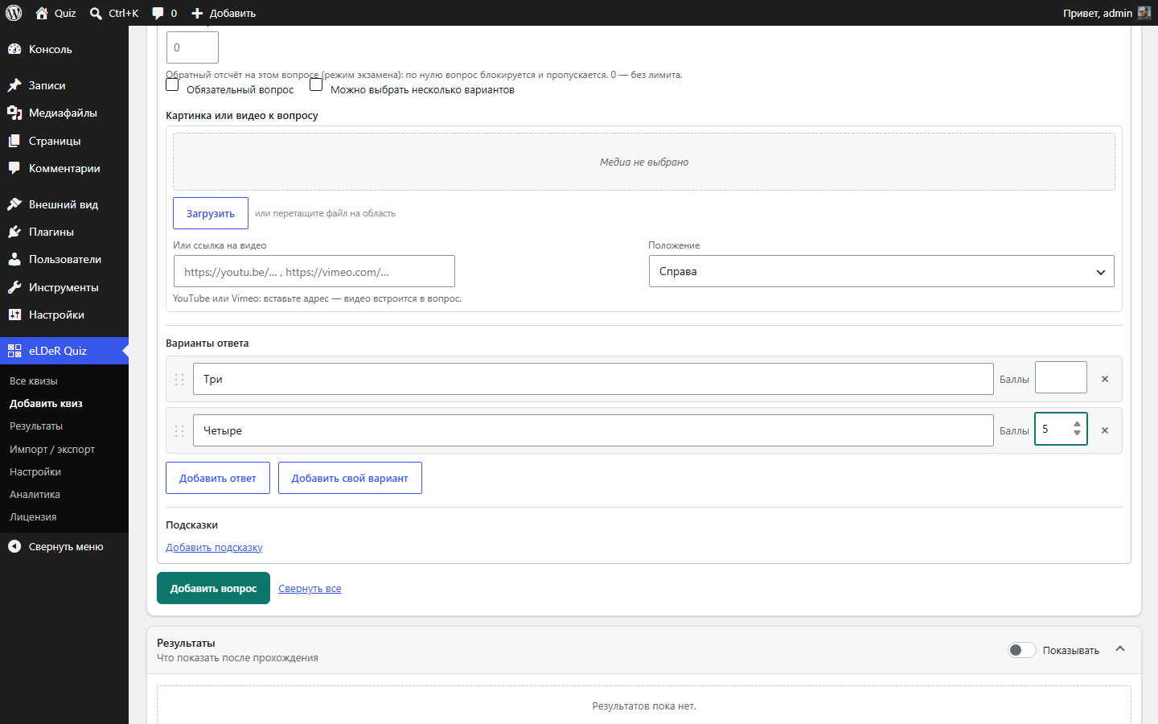Remove answer Четыре with its X

coord(1105,430)
